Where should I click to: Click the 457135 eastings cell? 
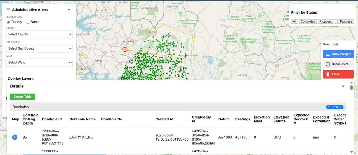coord(241,137)
